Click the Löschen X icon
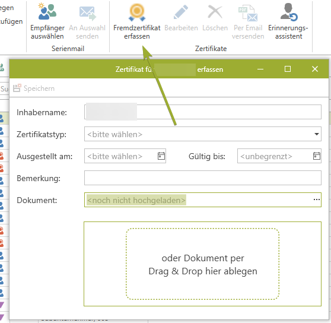Image resolution: width=331 pixels, height=323 pixels. (x=215, y=12)
